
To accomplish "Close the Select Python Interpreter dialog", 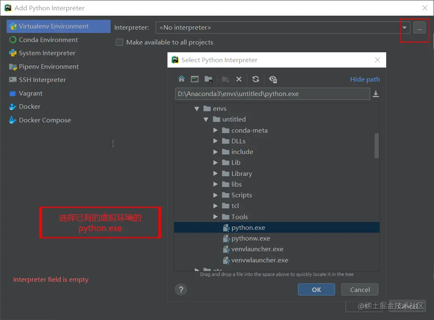I will coord(377,60).
